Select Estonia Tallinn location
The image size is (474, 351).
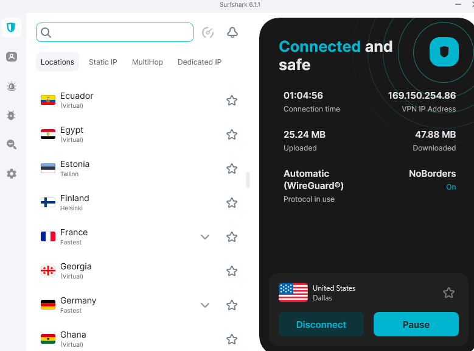[x=139, y=169]
